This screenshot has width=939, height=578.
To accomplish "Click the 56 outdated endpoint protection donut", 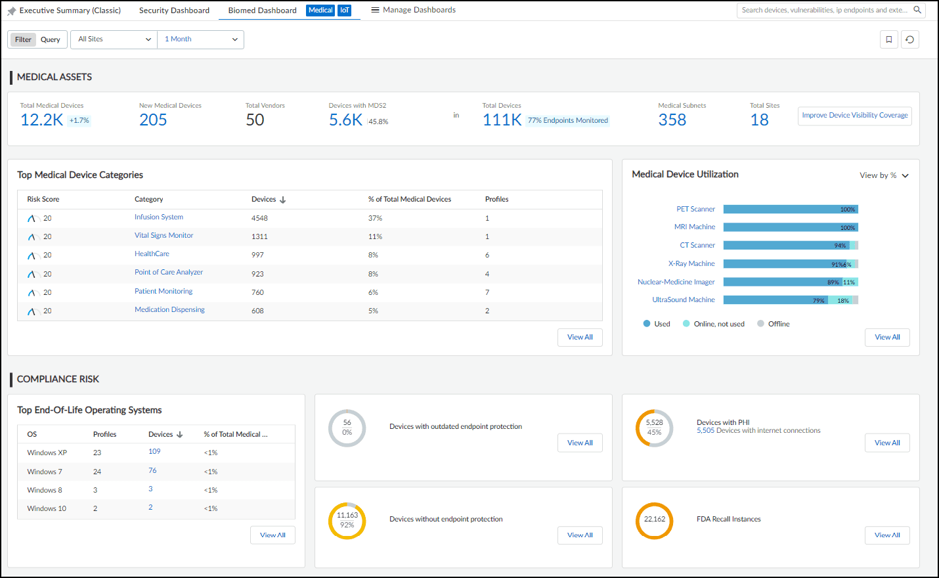I will point(347,428).
